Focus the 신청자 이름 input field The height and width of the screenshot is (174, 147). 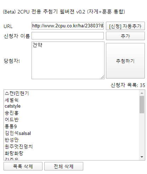coord(68,36)
